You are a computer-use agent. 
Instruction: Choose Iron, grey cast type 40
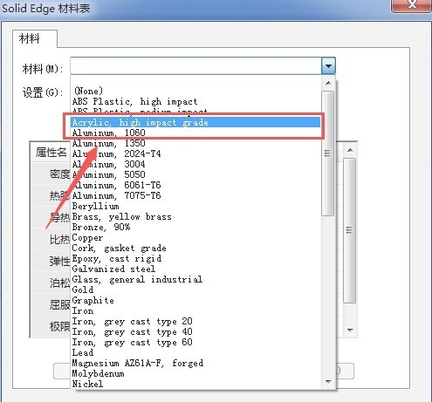click(x=196, y=331)
